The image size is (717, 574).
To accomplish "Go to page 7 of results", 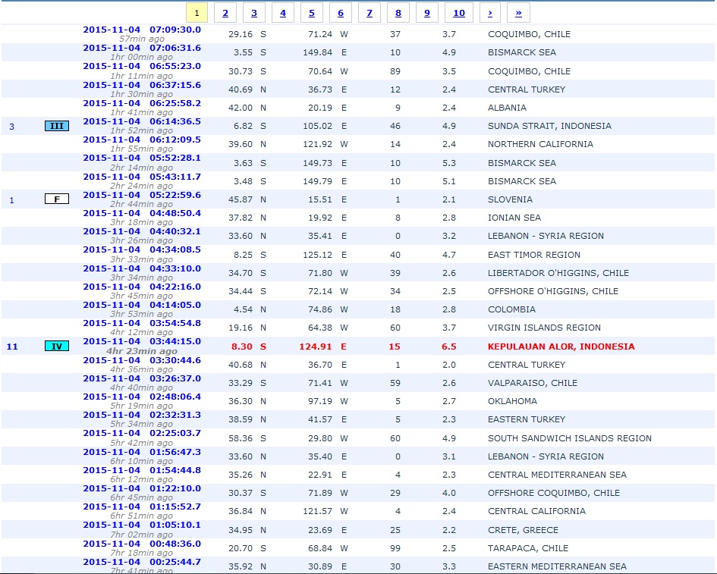I will pos(369,13).
